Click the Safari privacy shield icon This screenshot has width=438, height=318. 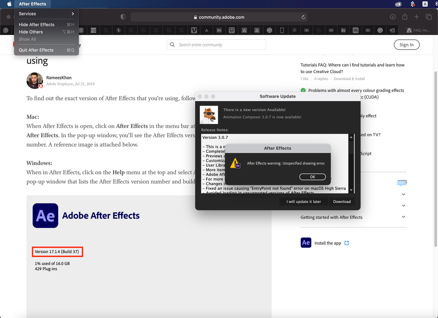tap(123, 17)
